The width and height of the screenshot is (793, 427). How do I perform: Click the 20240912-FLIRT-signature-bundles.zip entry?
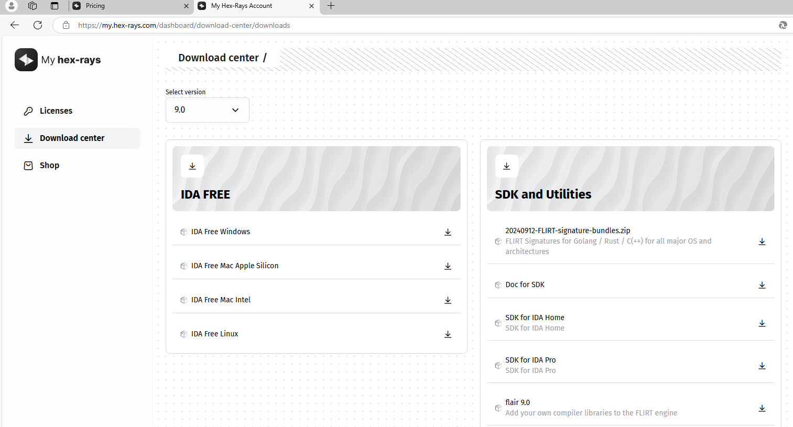[568, 231]
